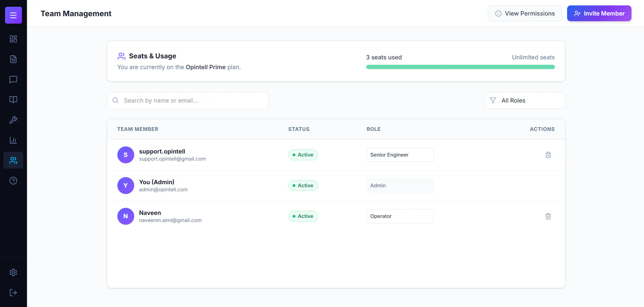Click the 3 seats used label
The width and height of the screenshot is (644, 307).
(384, 57)
